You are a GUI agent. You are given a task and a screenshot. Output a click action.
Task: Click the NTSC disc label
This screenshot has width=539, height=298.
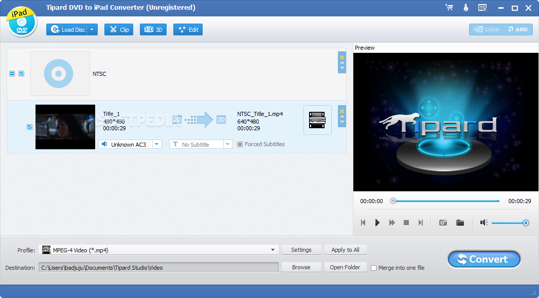click(99, 74)
